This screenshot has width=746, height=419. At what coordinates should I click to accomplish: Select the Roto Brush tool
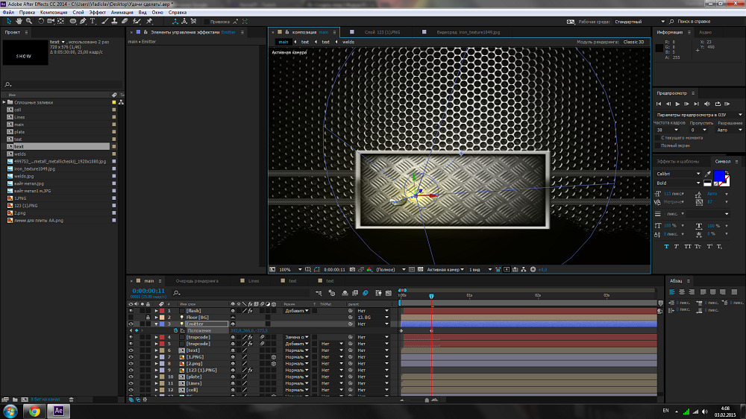[137, 22]
